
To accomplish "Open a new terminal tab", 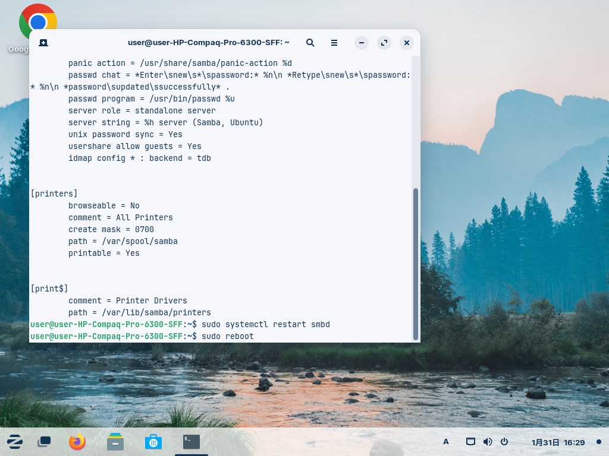I will [43, 43].
